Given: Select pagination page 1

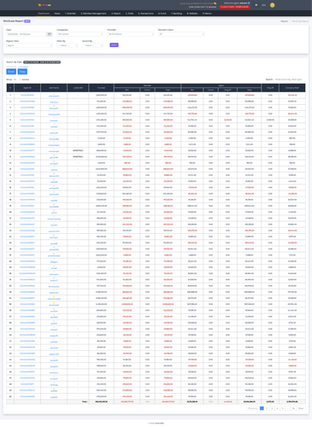Looking at the screenshot, I should [262, 408].
